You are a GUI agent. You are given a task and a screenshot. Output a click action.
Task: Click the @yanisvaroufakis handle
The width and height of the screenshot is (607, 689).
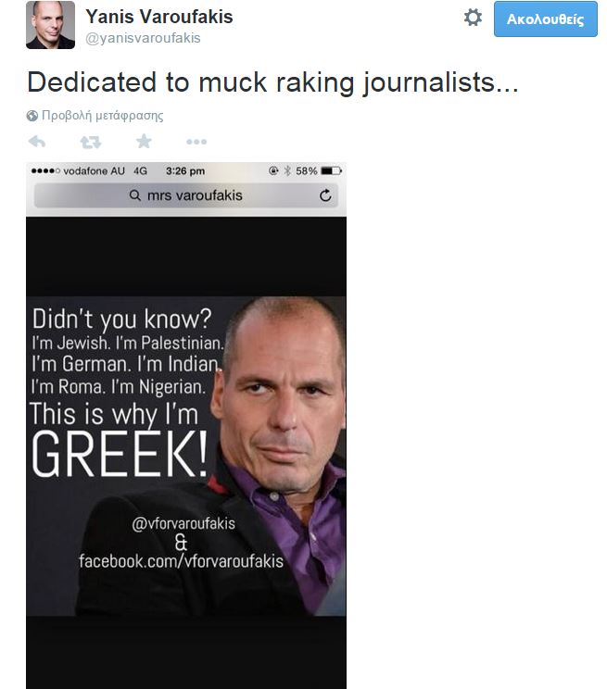(143, 38)
